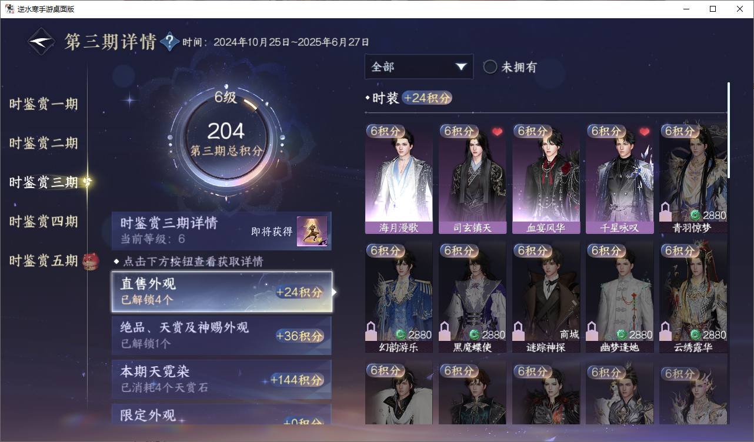The height and width of the screenshot is (442, 754).
Task: Open the 海月漫歌 costume thumbnail
Action: pos(399,179)
